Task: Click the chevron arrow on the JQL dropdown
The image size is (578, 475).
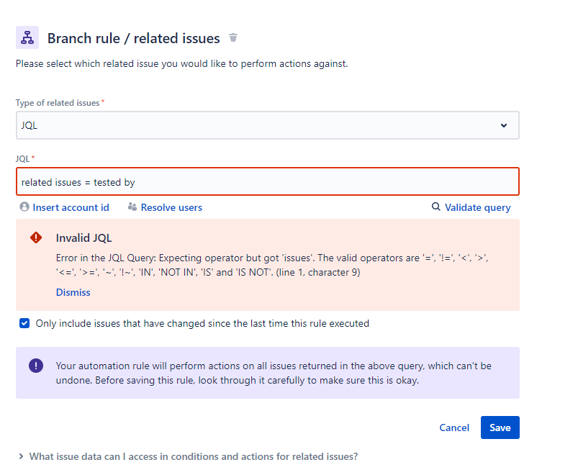Action: [x=503, y=125]
